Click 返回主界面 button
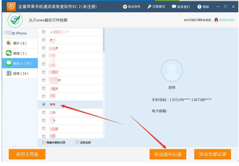239x166 pixels. point(27,154)
